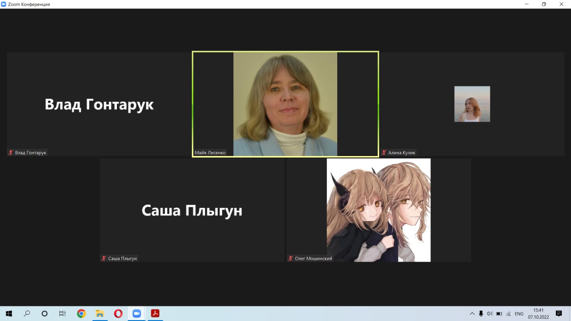Click Алина Кулик profile picture

tap(472, 104)
